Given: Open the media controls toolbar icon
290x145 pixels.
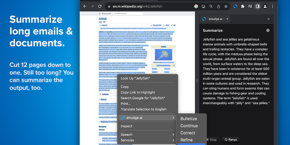Looking at the screenshot, I should click(x=250, y=7).
